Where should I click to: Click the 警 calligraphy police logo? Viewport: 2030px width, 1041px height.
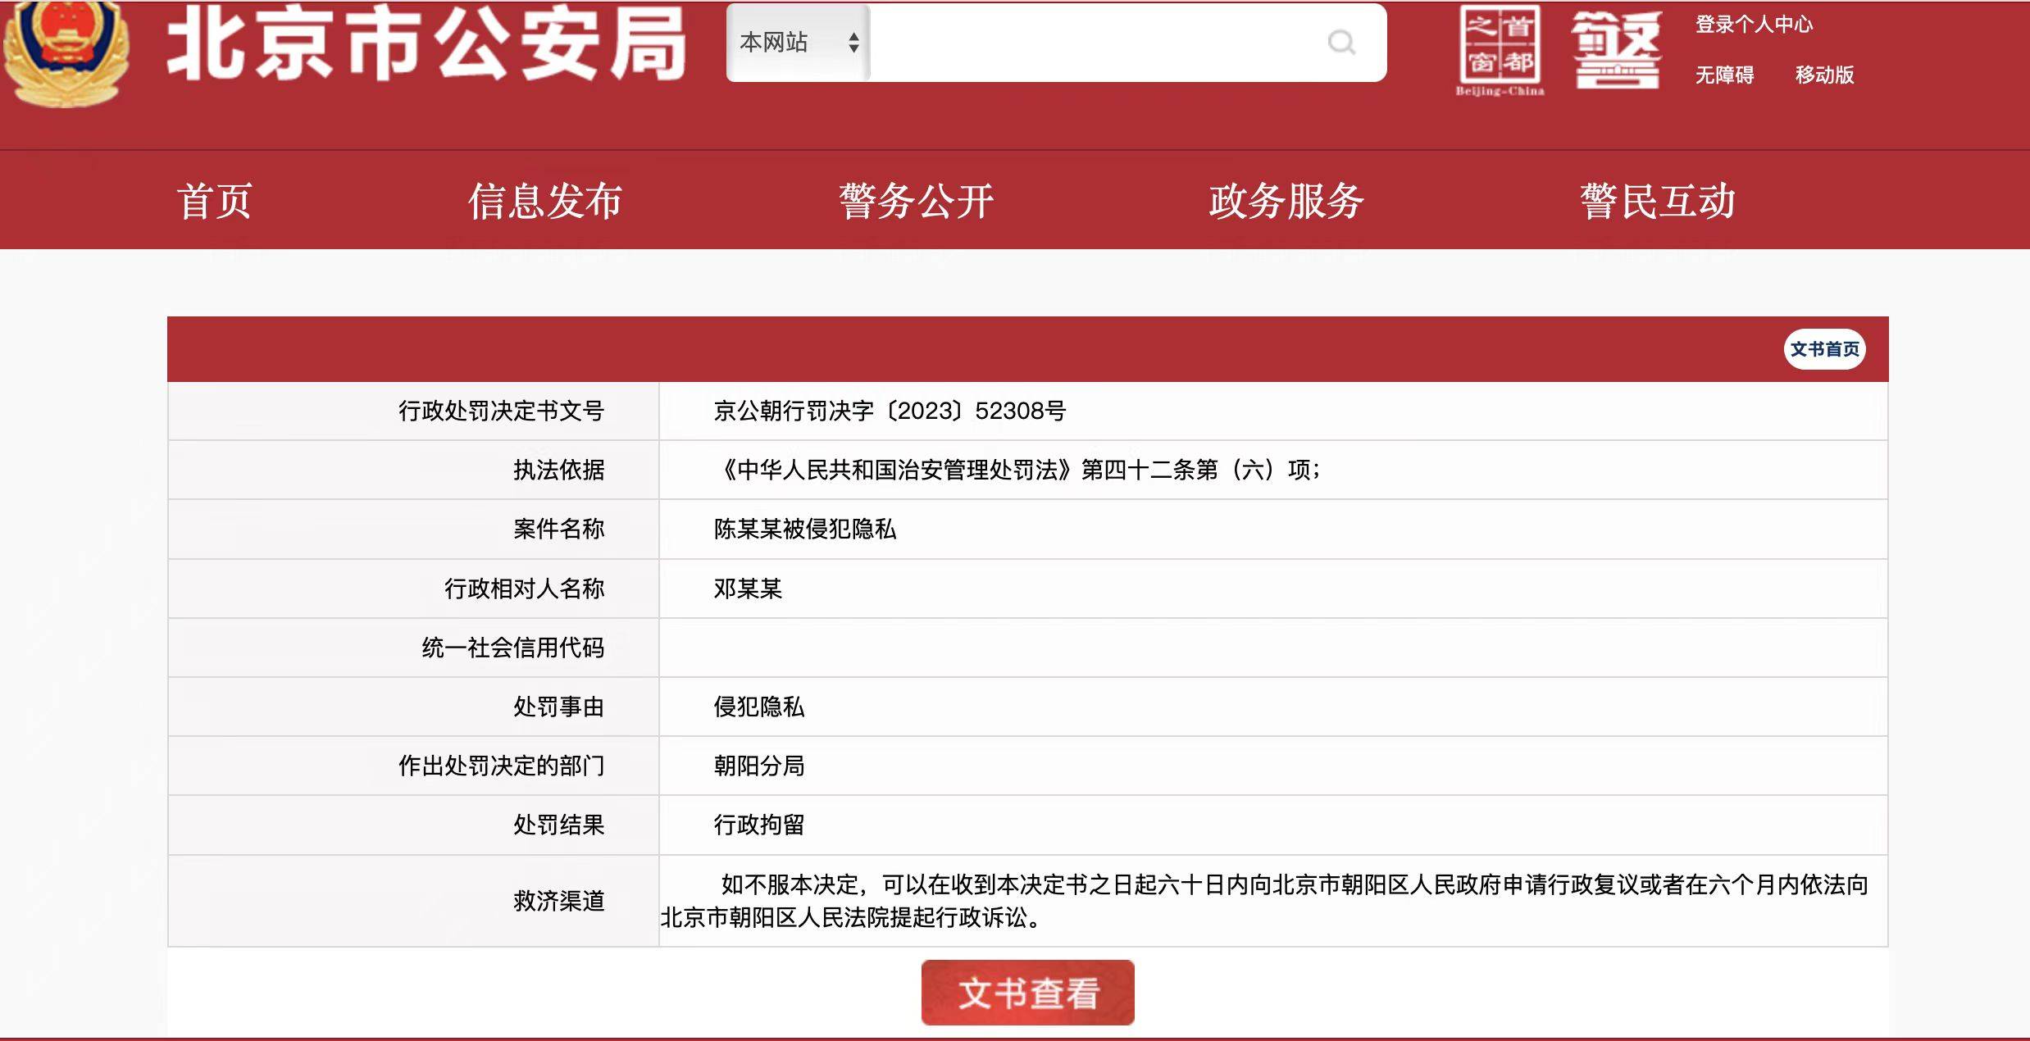[1617, 50]
